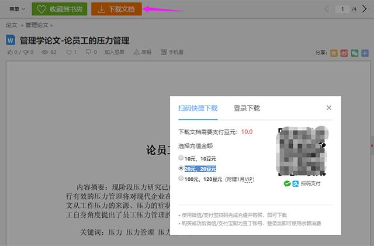
Task: Open the 菜单 dropdown menu
Action: pos(17,9)
